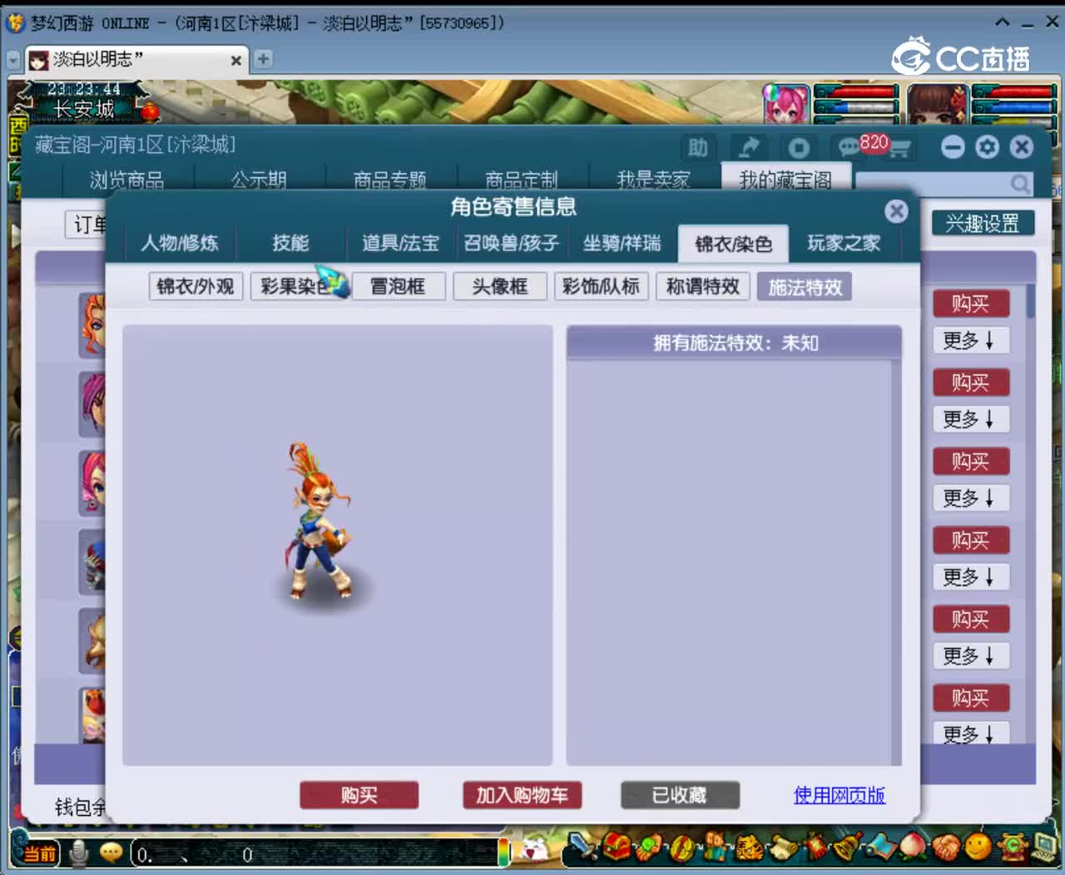Switch to 玩家之家 tab
This screenshot has height=875, width=1065.
click(x=844, y=243)
